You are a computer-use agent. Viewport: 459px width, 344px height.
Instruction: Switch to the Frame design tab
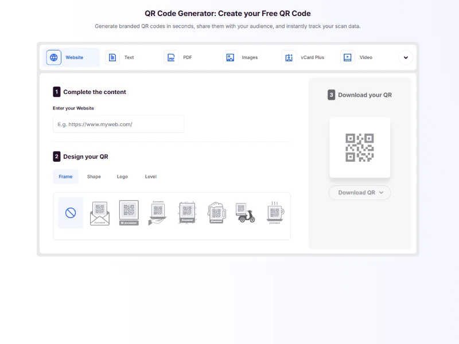65,177
